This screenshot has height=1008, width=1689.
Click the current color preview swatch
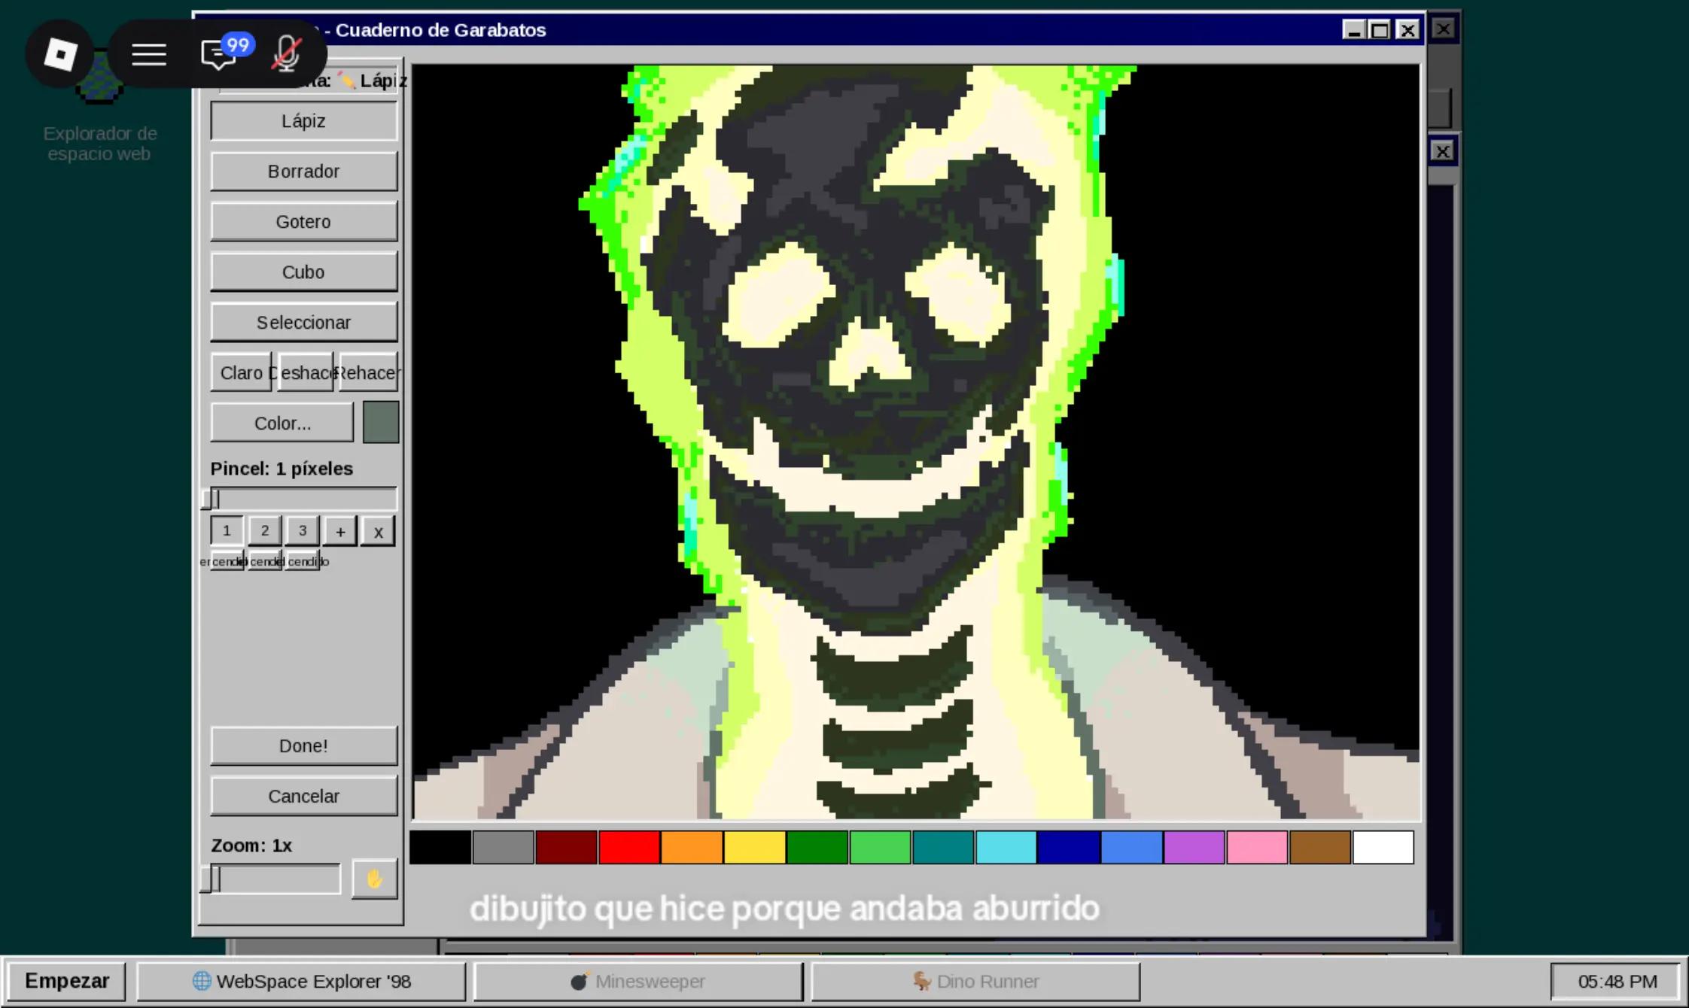381,423
